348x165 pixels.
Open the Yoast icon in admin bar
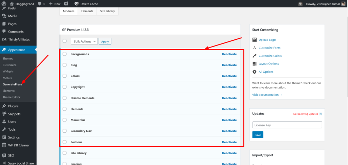pyautogui.click(x=66, y=4)
